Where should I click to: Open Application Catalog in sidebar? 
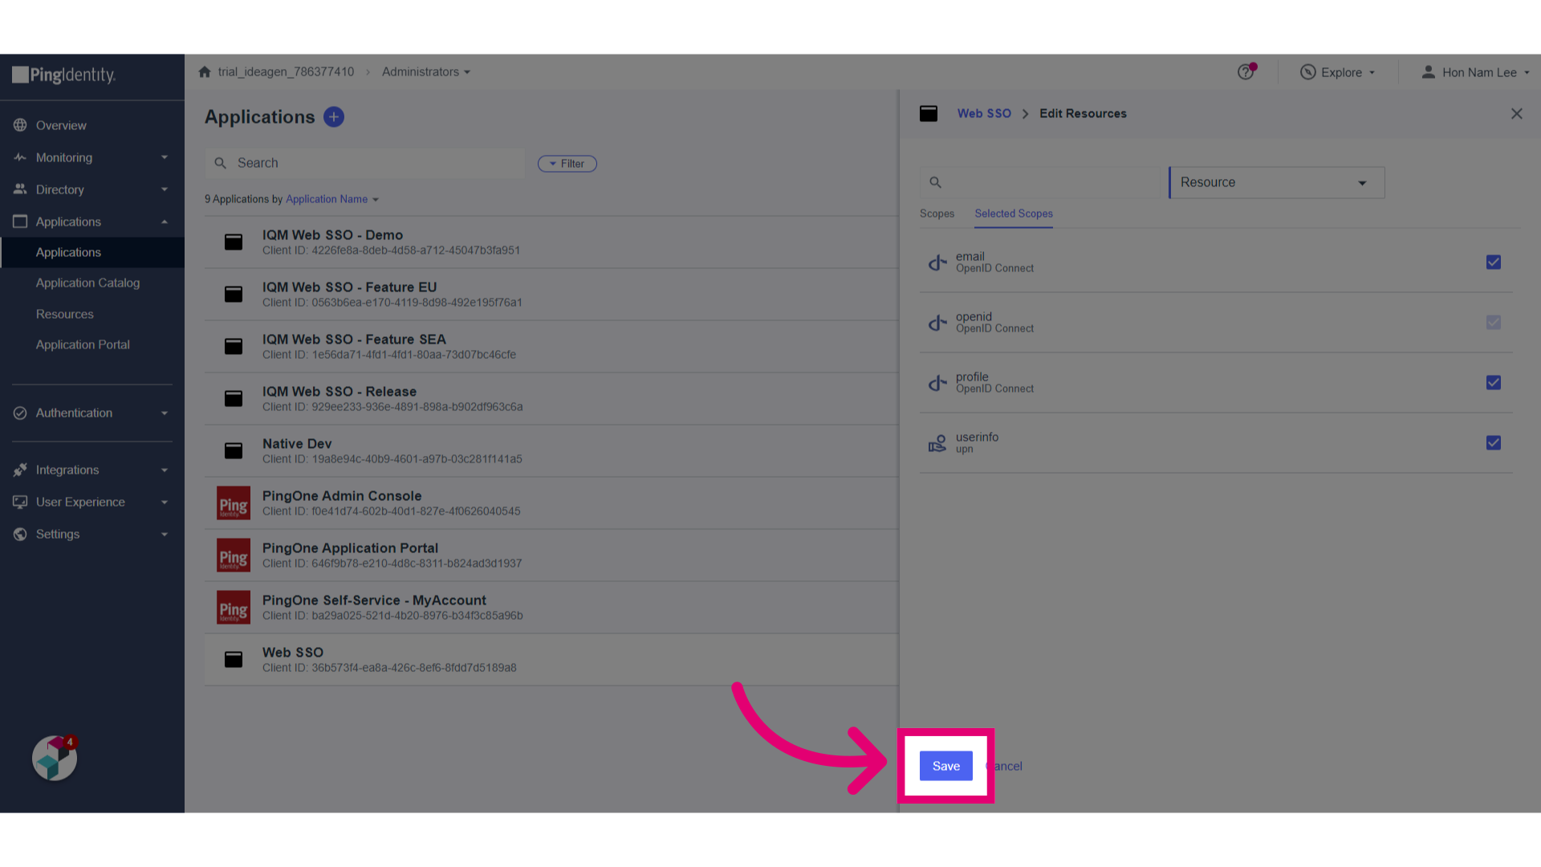87,283
